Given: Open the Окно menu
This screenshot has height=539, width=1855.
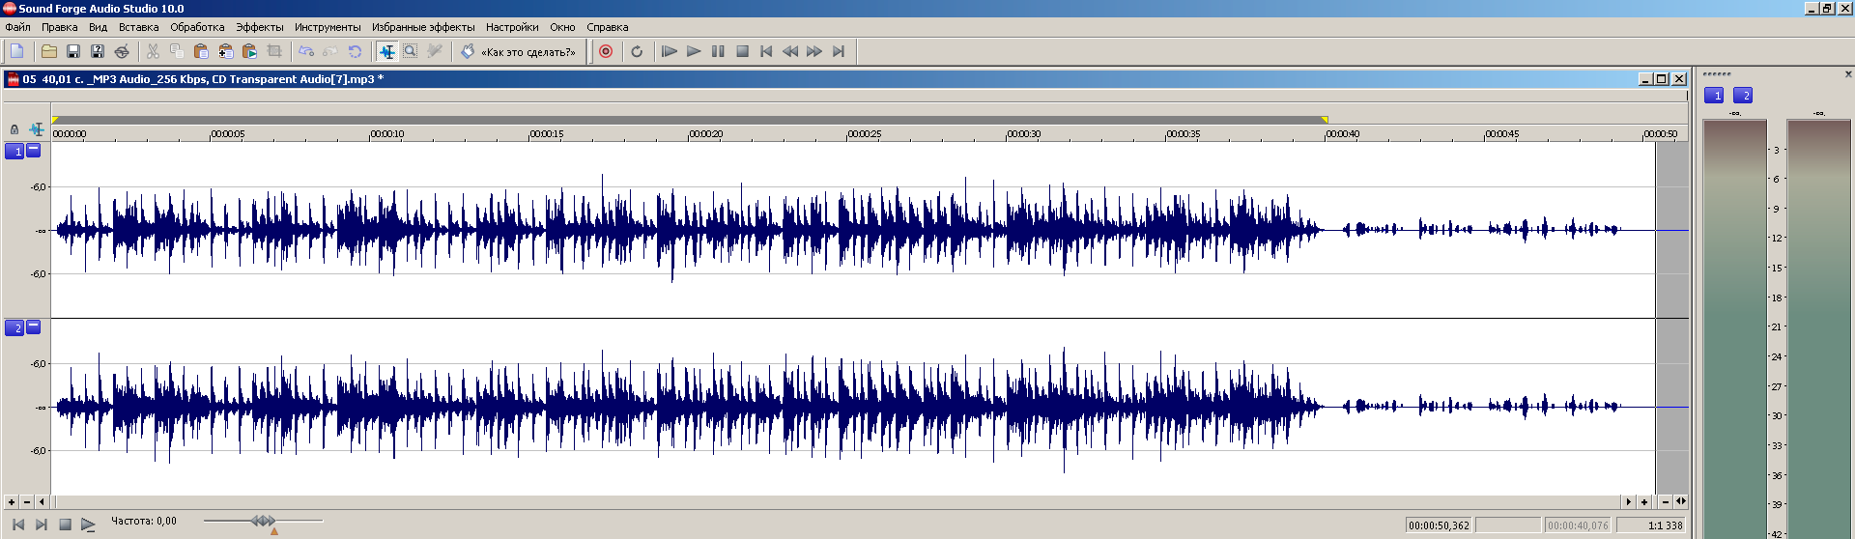Looking at the screenshot, I should (x=562, y=27).
